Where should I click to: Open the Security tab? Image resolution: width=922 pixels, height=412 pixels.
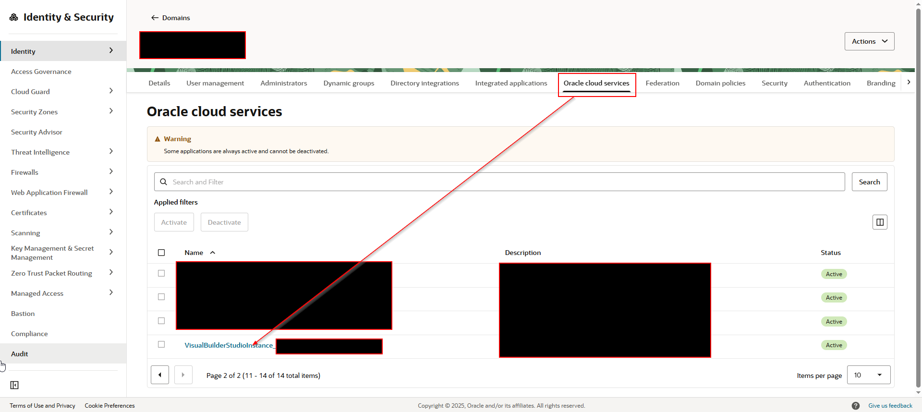point(775,83)
